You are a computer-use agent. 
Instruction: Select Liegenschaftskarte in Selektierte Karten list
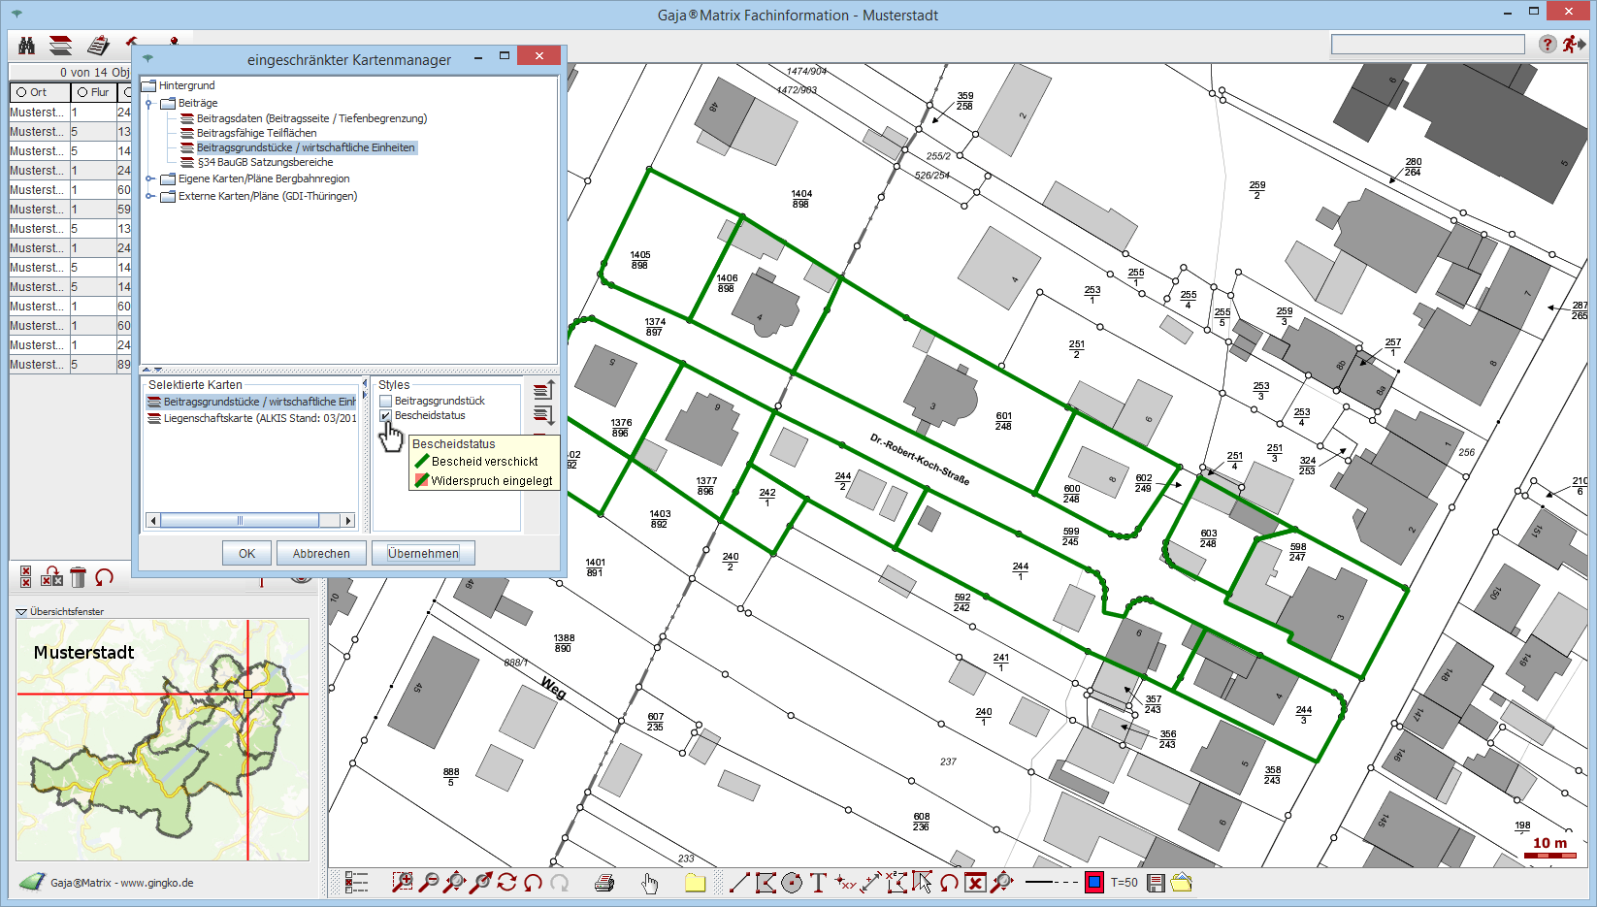258,419
